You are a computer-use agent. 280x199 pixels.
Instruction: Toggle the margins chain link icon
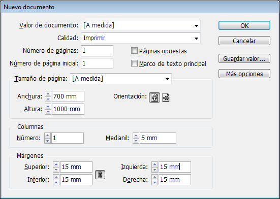[x=100, y=175]
